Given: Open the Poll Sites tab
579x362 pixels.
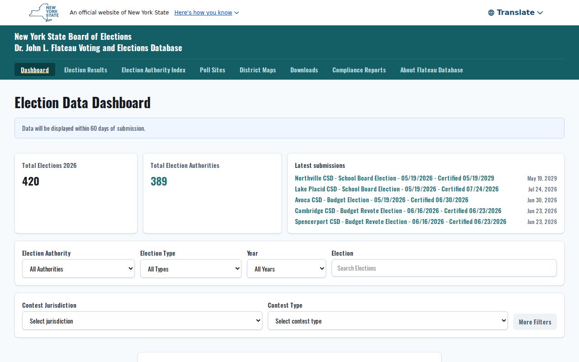Looking at the screenshot, I should click(213, 70).
